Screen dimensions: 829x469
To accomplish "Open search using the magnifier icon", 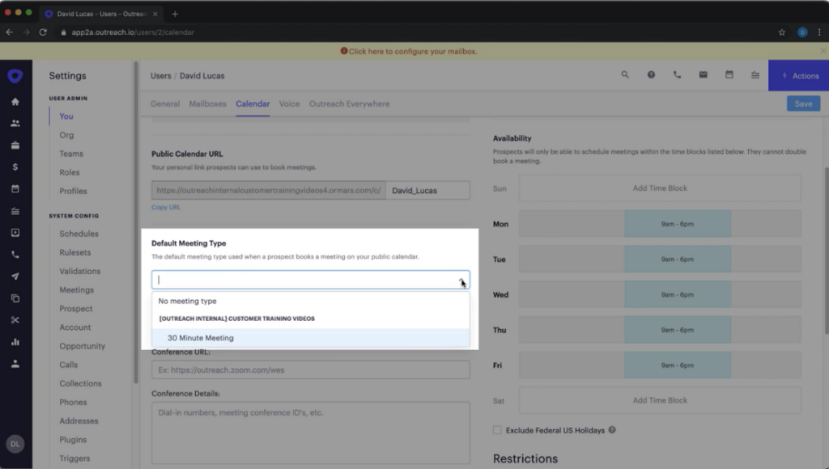I will pyautogui.click(x=625, y=75).
